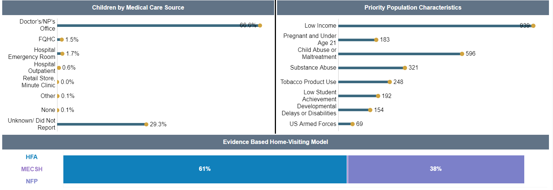The height and width of the screenshot is (190, 553).
Task: Select the Low Student Achievement 192 bar
Action: click(x=358, y=96)
